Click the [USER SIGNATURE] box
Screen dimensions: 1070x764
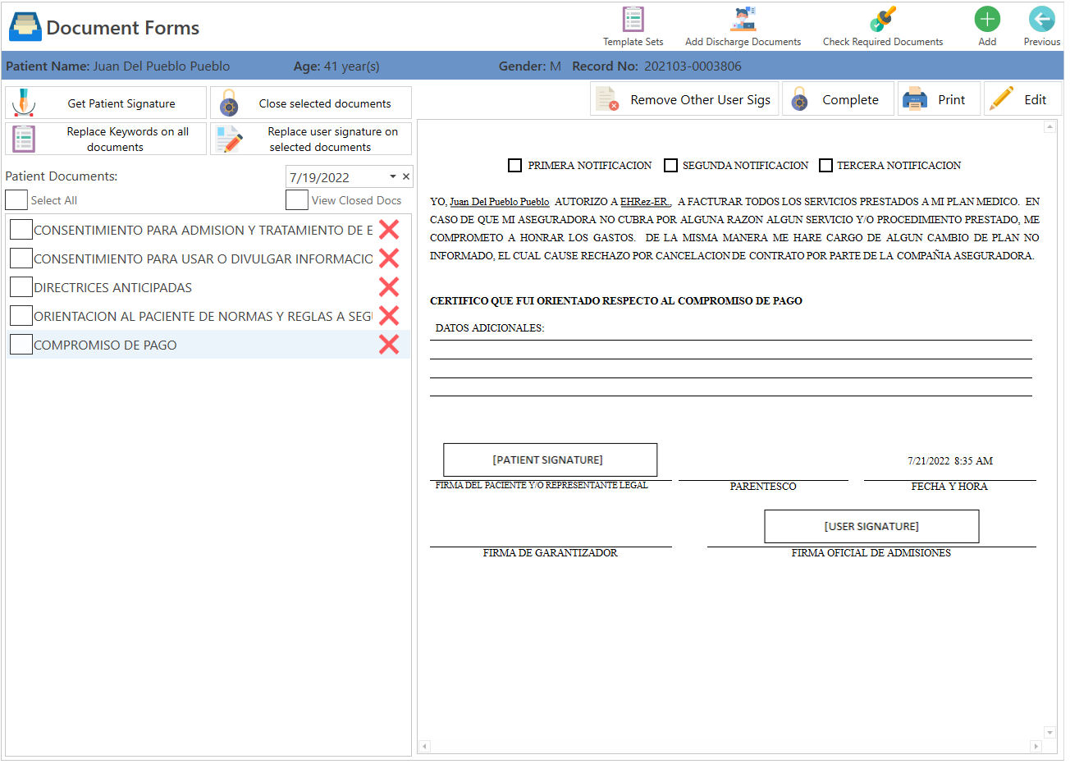pos(871,526)
